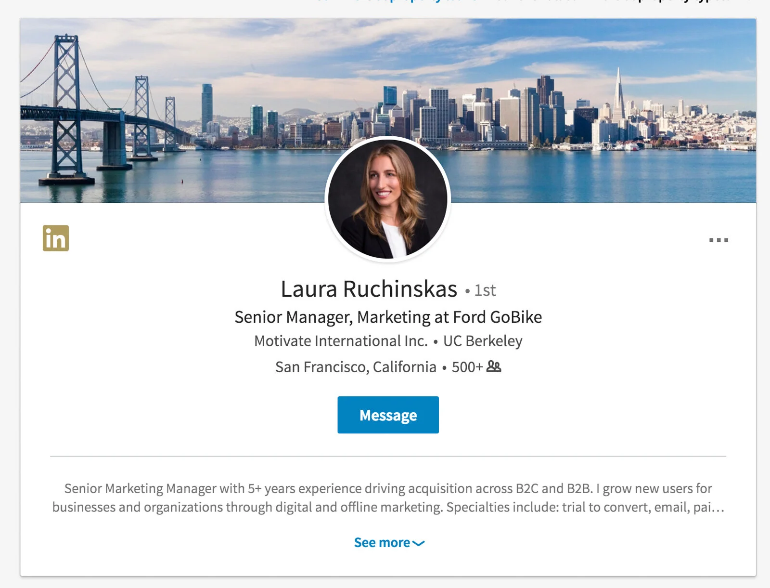
Task: Click the San Francisco, California location
Action: 356,367
